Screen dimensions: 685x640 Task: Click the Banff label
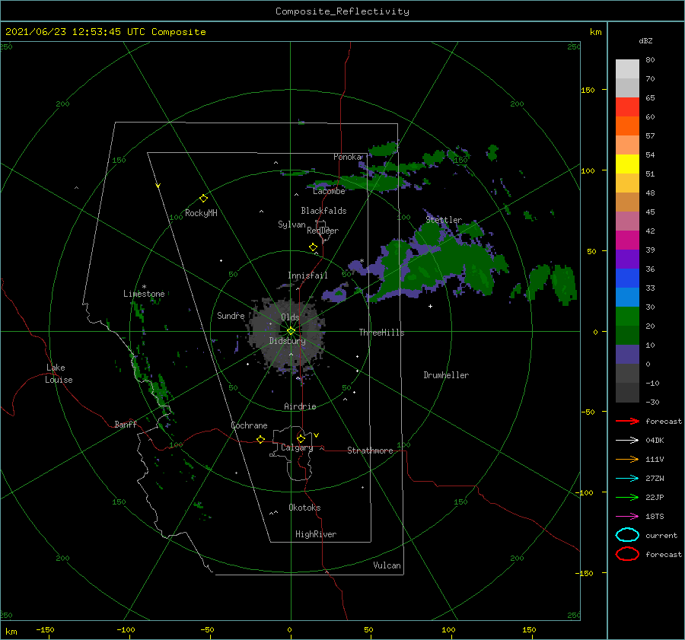126,424
